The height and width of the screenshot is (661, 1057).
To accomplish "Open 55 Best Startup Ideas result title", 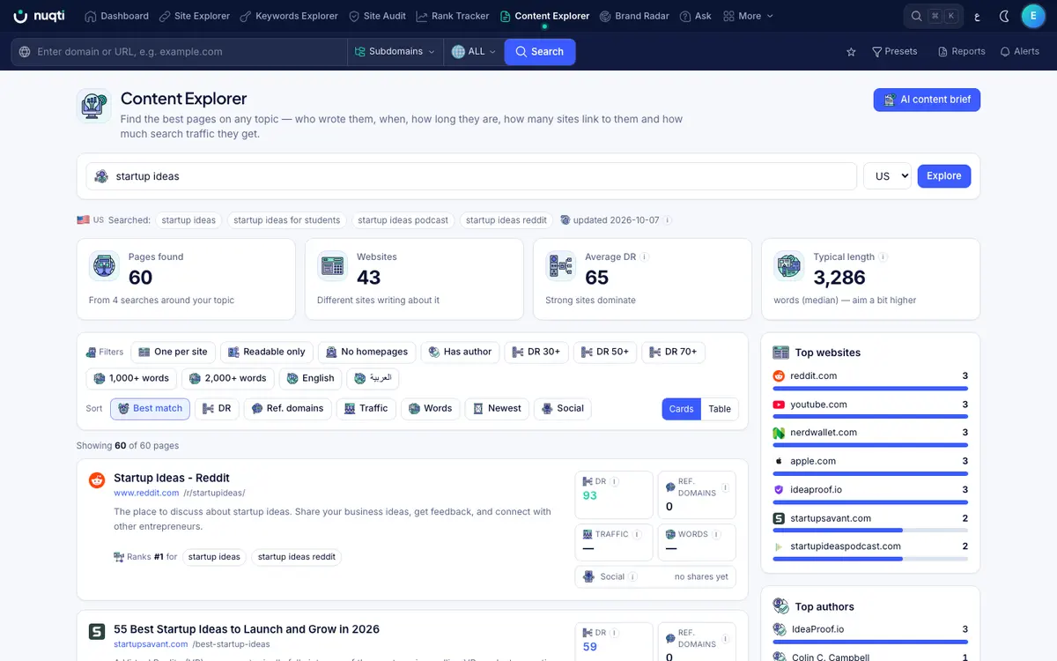I will click(x=247, y=629).
